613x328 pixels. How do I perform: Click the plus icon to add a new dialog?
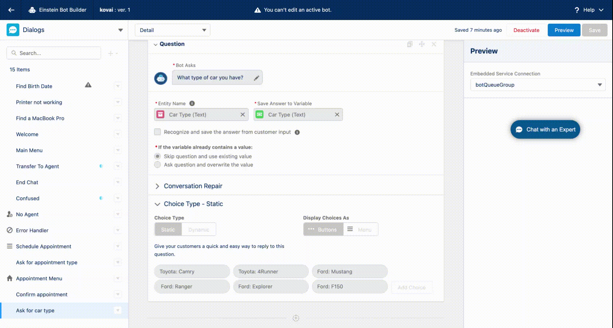pos(110,53)
